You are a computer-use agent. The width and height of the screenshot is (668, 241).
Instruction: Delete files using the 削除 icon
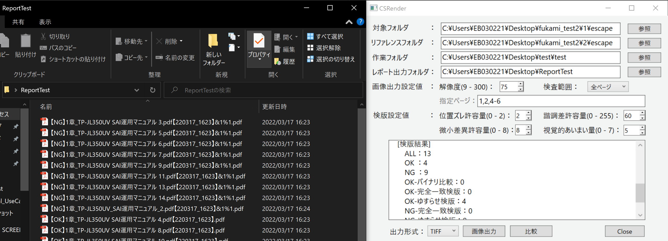tap(159, 41)
